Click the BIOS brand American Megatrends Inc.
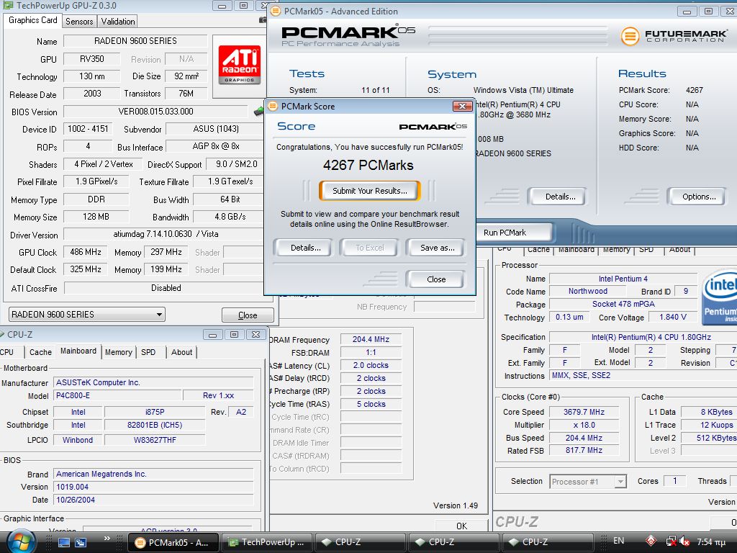Viewport: 737px width, 553px height. click(x=154, y=474)
